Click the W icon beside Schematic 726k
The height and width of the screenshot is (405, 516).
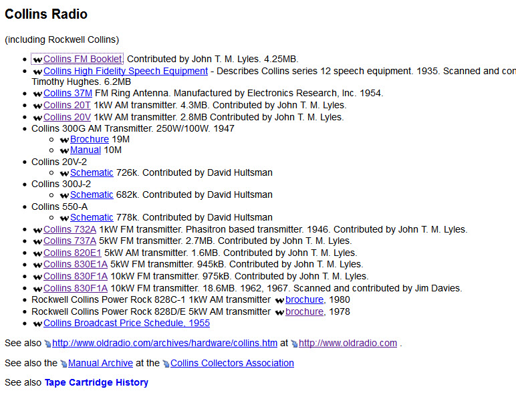click(64, 174)
